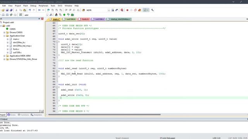Open the window layout dropdown arrow
This screenshot has height=139, width=248.
148,10
